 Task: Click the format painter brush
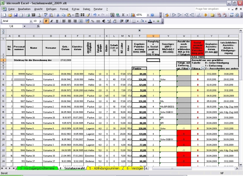88,15
